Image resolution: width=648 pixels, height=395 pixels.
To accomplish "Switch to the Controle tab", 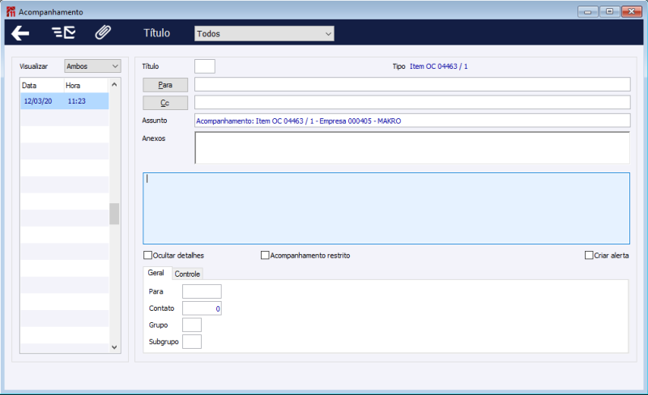I will pyautogui.click(x=187, y=274).
